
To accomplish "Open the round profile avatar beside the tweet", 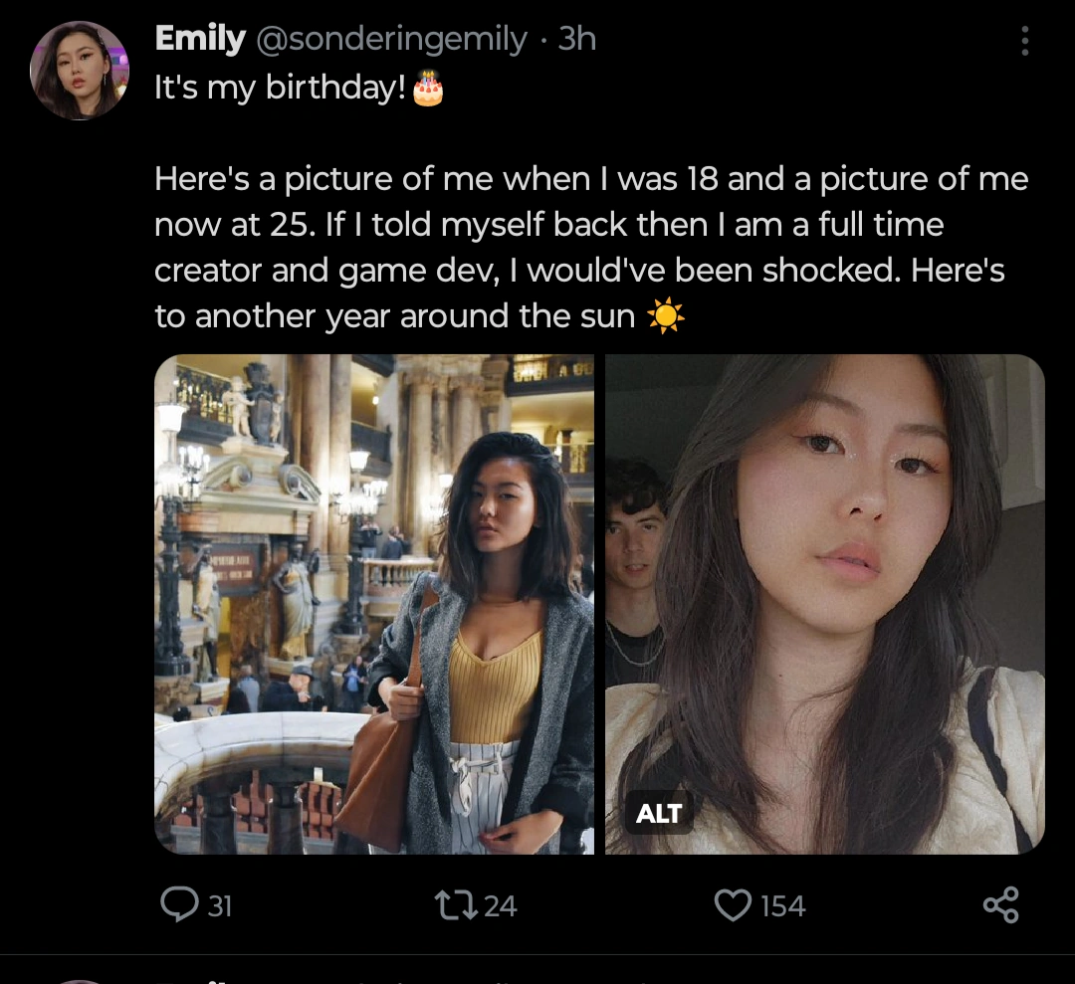I will coord(80,71).
